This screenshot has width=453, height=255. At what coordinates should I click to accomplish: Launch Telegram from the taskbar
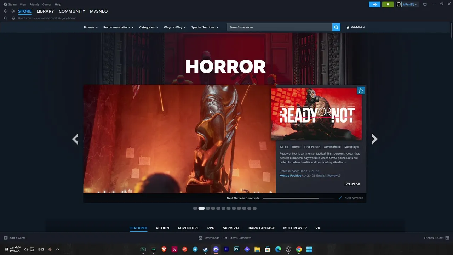pyautogui.click(x=195, y=249)
